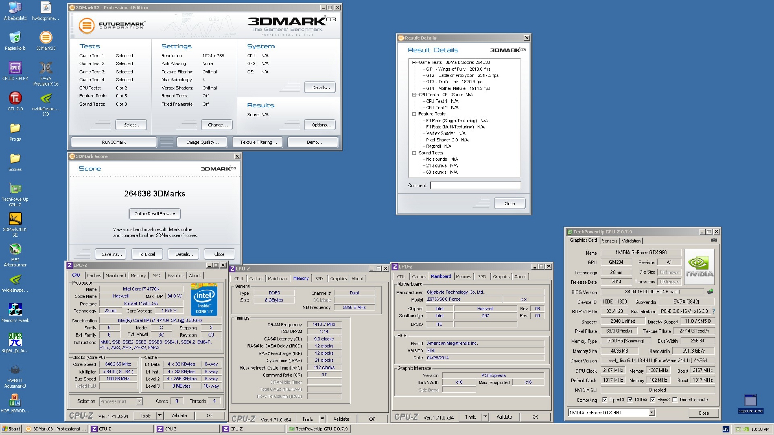Collapse the Sound Tests tree node
The width and height of the screenshot is (774, 435).
click(x=414, y=153)
